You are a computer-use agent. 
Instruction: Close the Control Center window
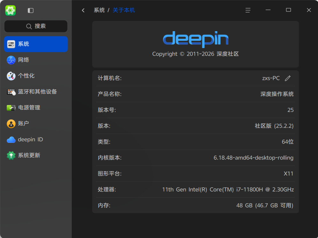coord(309,10)
